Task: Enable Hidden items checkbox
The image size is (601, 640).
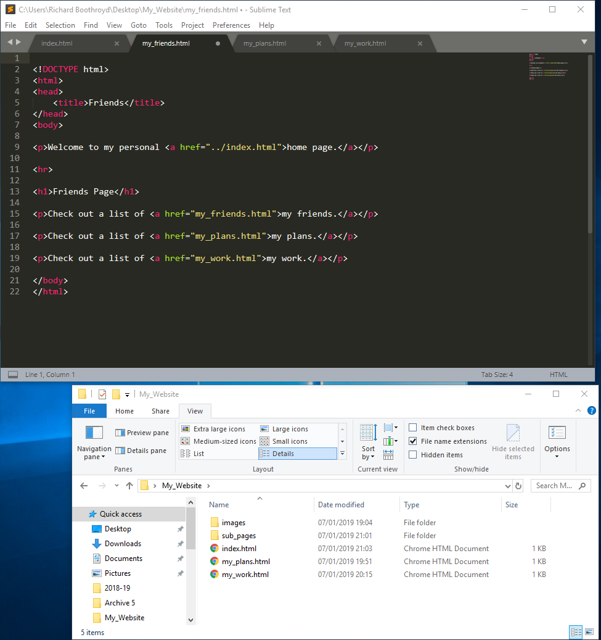Action: point(412,455)
